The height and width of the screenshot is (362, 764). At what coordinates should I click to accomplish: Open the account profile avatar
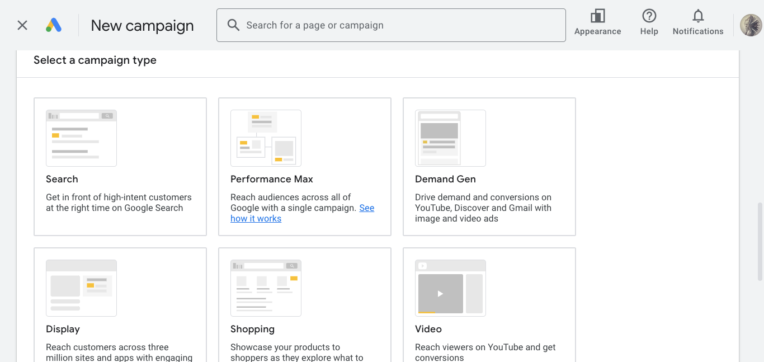pyautogui.click(x=751, y=25)
